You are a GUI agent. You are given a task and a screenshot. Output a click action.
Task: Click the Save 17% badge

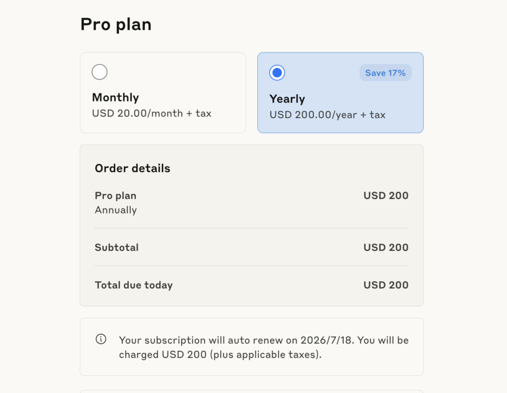pos(385,73)
